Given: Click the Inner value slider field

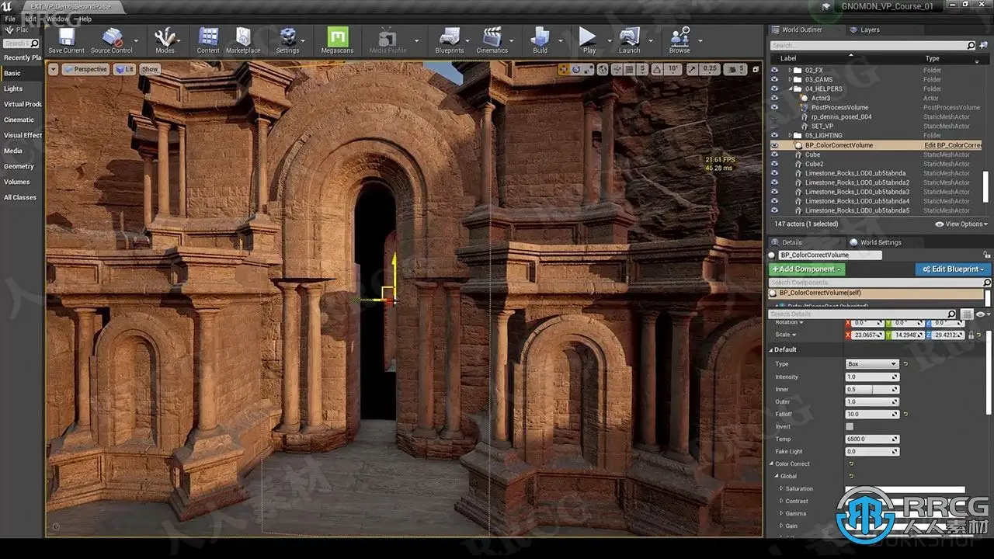Looking at the screenshot, I should point(871,390).
